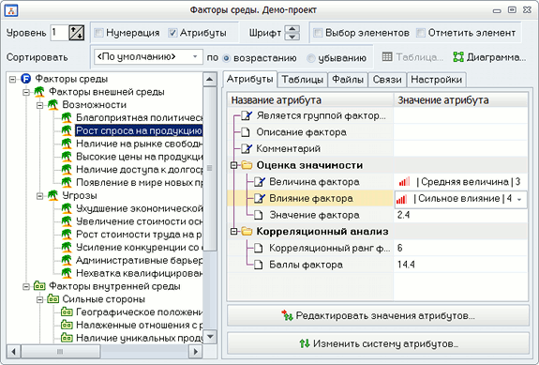Viewport: 539px width, 365px height.
Task: Click the page icon of Описание фактора
Action: pyautogui.click(x=245, y=132)
